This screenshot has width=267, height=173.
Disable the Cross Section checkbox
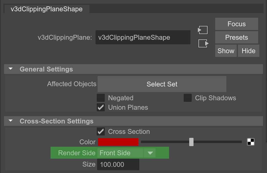pyautogui.click(x=101, y=131)
